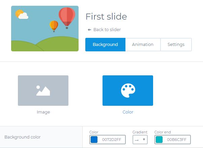Click the back arrow icon before "Back to slider"
Screen dimensions: 203x148
coord(89,30)
